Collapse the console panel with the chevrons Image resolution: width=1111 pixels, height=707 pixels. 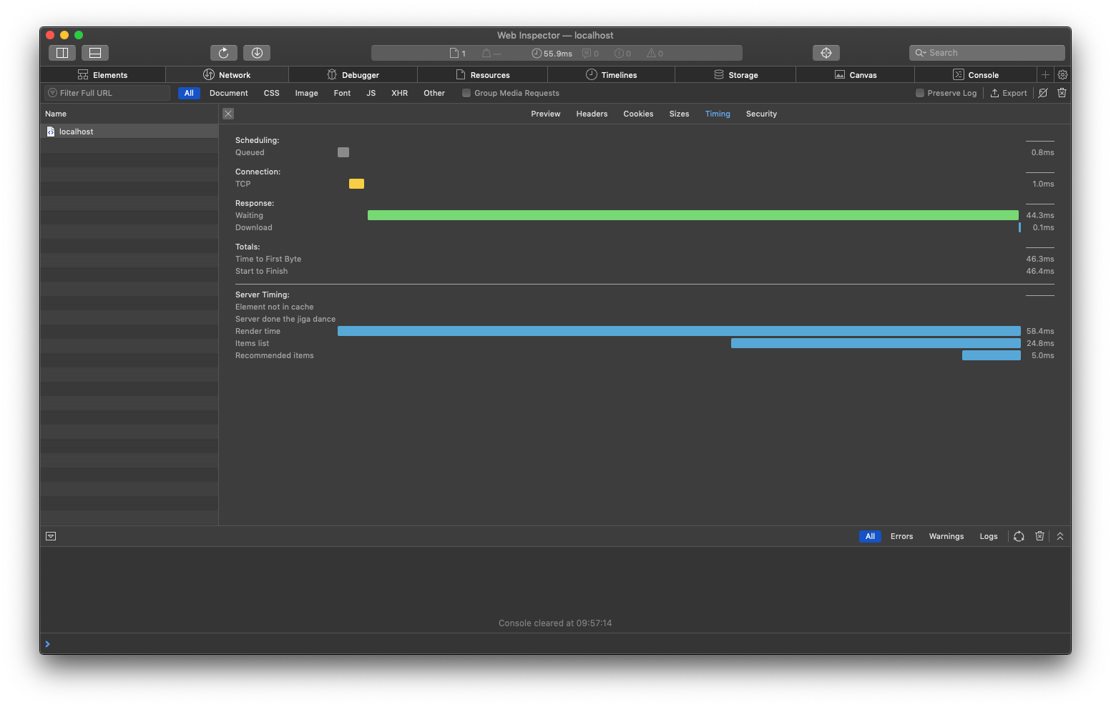point(1060,535)
